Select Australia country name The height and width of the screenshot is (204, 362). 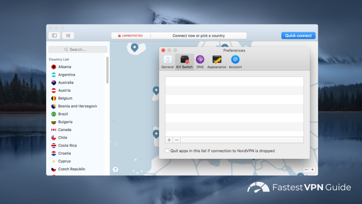(66, 83)
